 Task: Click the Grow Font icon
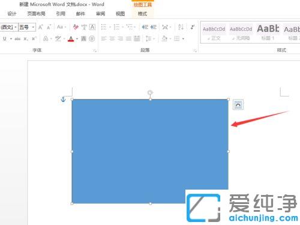(41, 27)
